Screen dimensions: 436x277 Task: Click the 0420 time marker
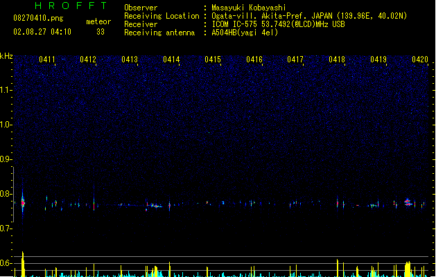click(x=420, y=60)
